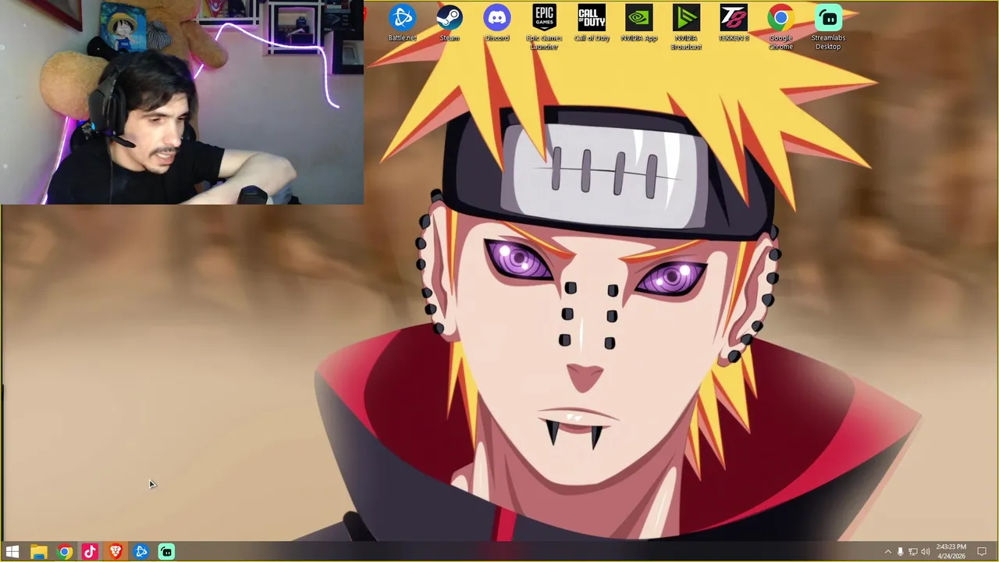Open Streamlabs from the taskbar

click(166, 552)
